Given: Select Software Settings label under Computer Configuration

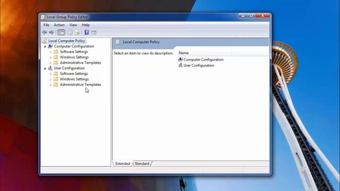Looking at the screenshot, I should pos(74,52).
